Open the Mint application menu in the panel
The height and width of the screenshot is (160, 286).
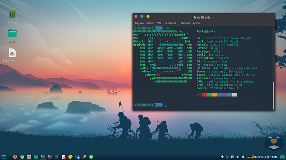tap(3, 157)
